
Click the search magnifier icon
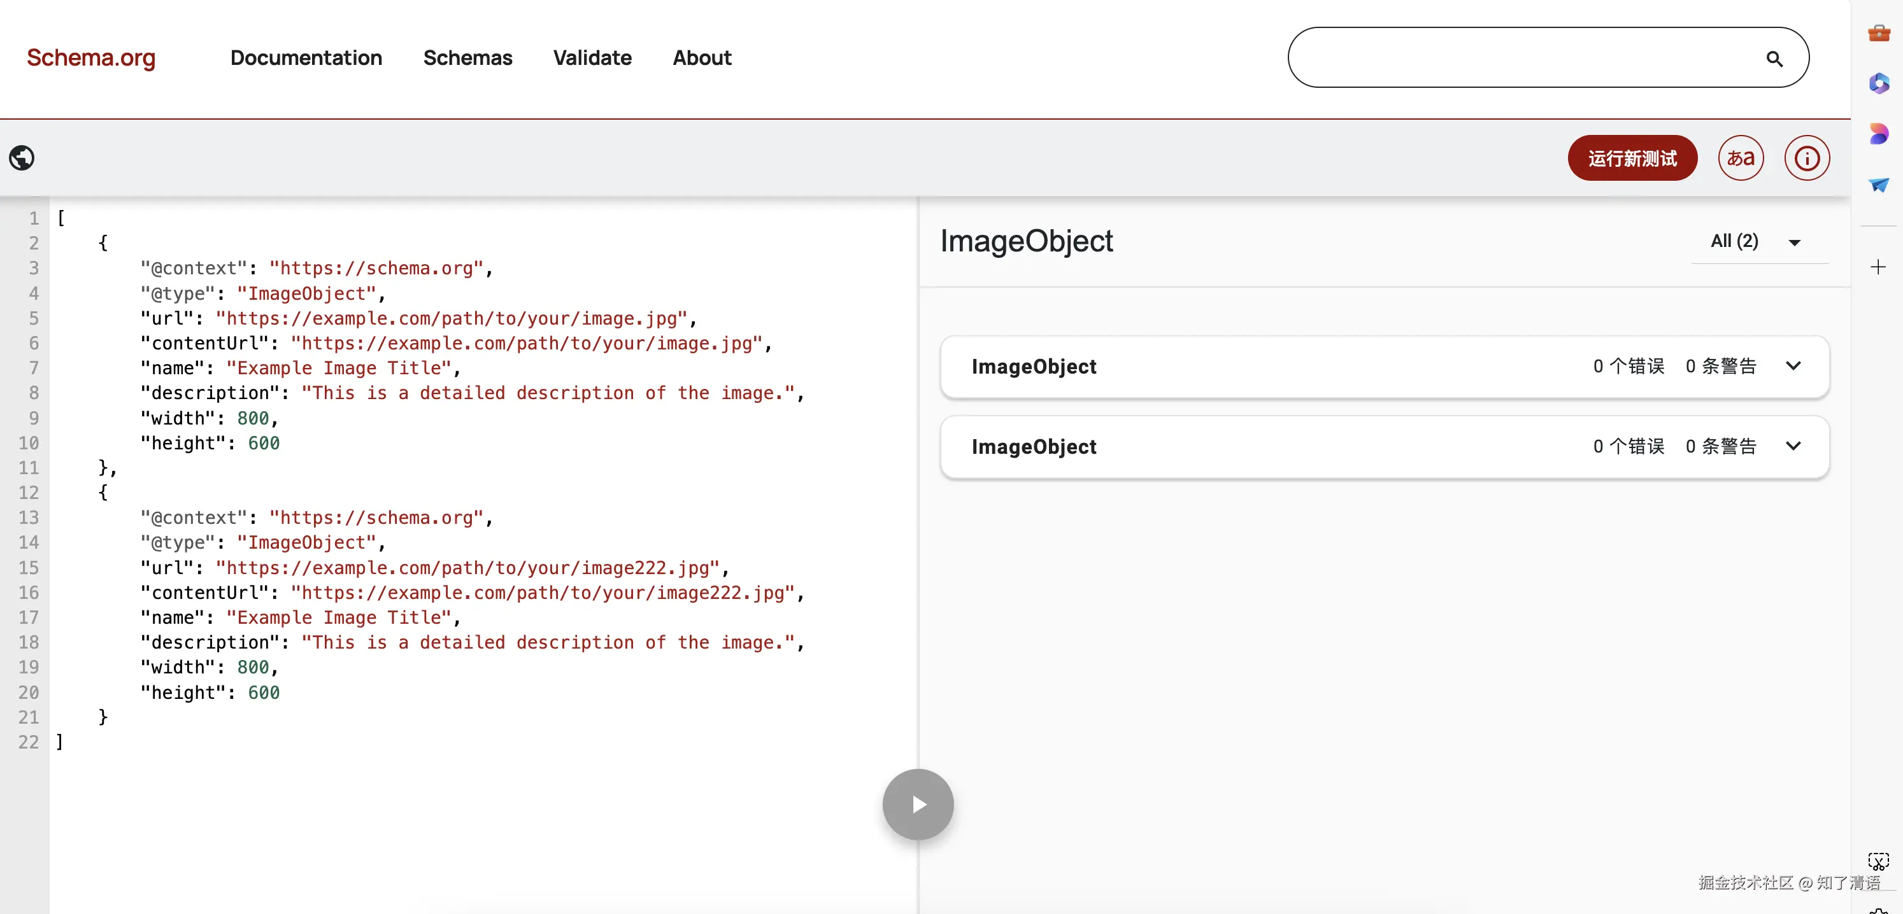tap(1774, 59)
